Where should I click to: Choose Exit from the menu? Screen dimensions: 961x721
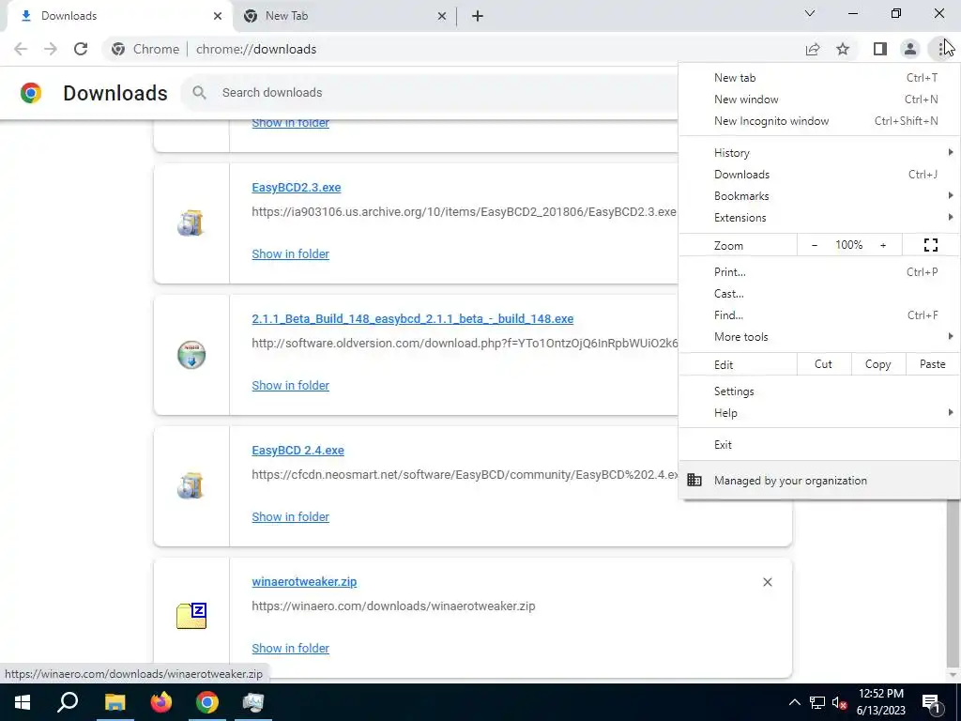click(819, 444)
